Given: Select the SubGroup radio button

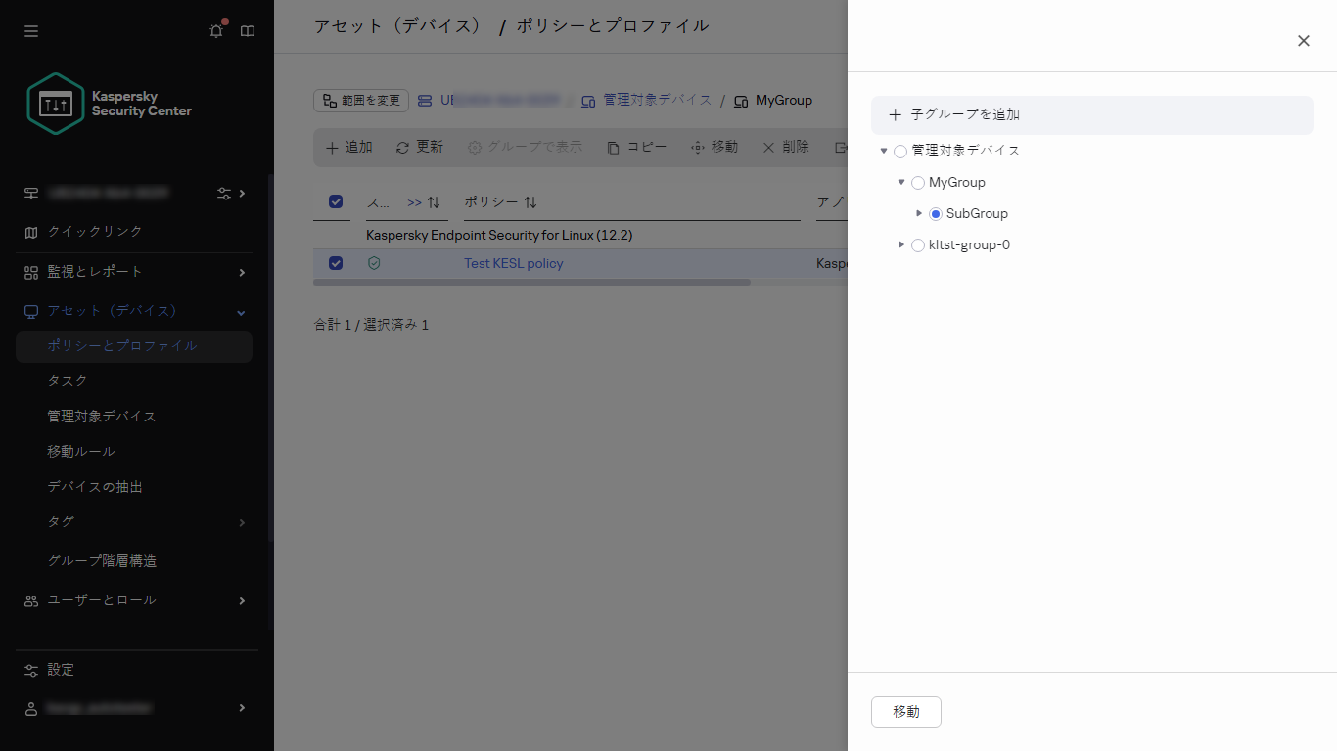Looking at the screenshot, I should pos(935,213).
